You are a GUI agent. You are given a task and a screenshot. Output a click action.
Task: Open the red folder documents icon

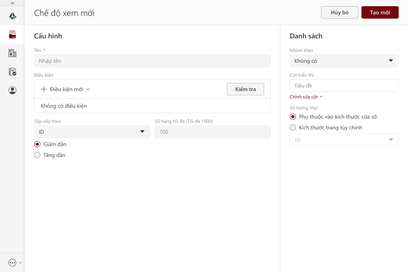click(x=12, y=35)
